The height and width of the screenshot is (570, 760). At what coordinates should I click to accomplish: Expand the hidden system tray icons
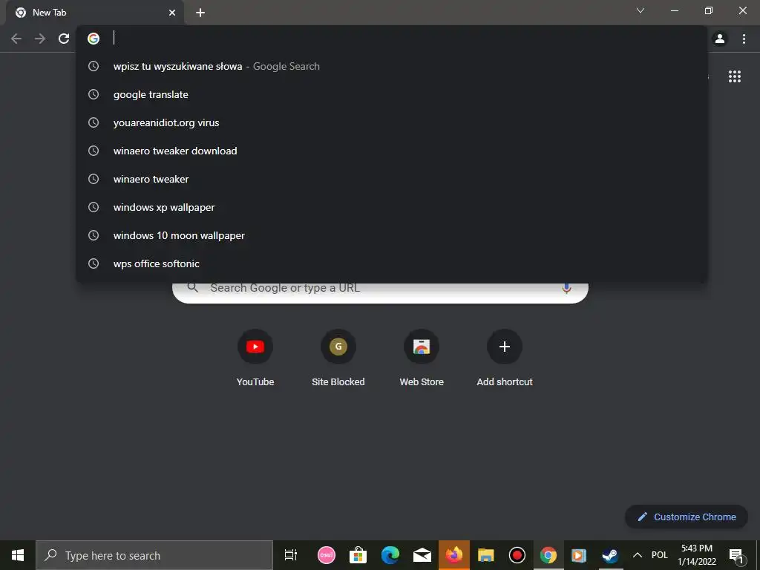[x=638, y=555]
